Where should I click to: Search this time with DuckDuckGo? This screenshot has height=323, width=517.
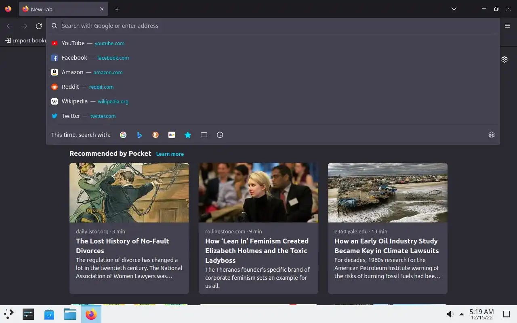click(156, 135)
